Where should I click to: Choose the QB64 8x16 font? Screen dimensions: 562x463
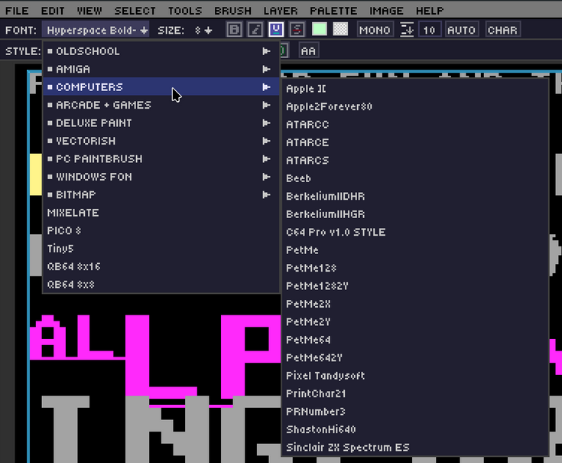(x=161, y=266)
